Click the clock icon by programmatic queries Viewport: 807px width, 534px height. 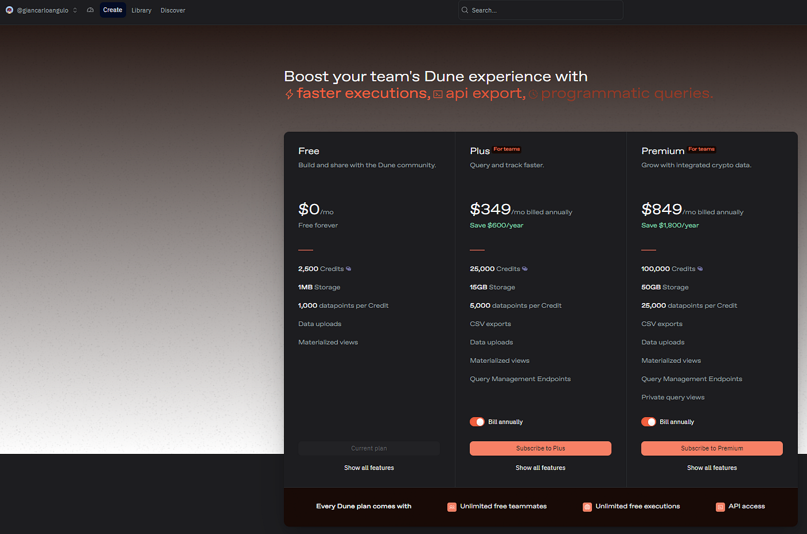[533, 94]
